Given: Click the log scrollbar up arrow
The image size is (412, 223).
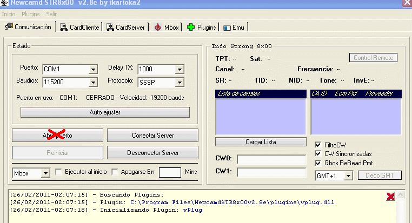Looking at the screenshot, I should click(400, 195).
